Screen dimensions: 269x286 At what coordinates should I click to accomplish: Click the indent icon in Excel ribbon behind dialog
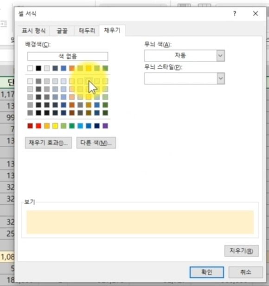[4, 24]
